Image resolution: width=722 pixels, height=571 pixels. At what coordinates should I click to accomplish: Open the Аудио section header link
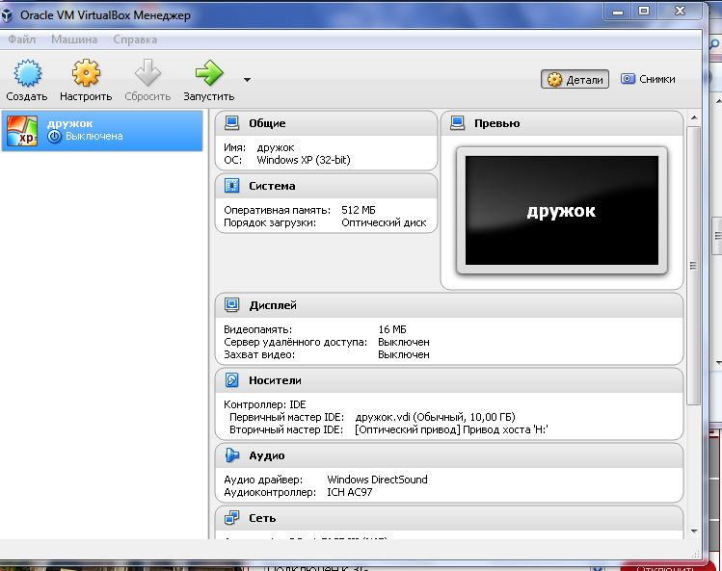(267, 455)
